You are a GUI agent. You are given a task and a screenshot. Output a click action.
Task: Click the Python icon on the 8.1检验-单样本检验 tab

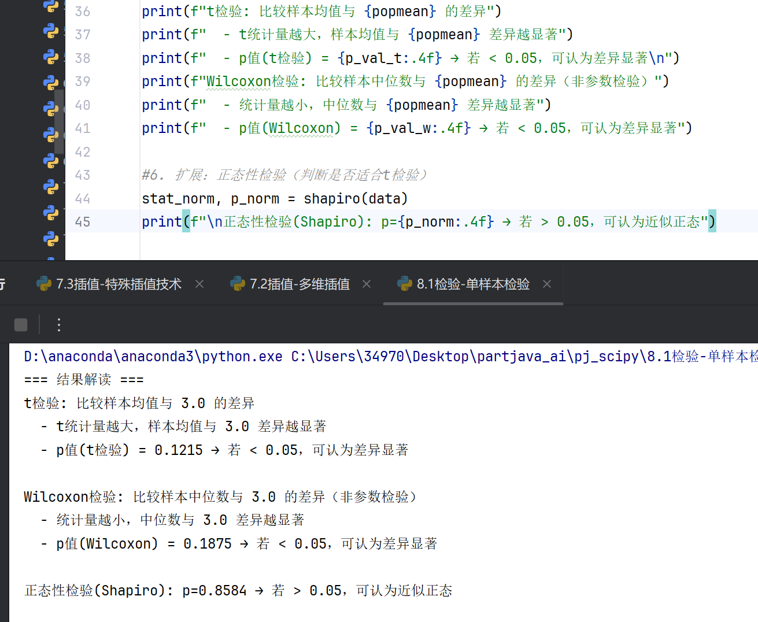pyautogui.click(x=404, y=284)
